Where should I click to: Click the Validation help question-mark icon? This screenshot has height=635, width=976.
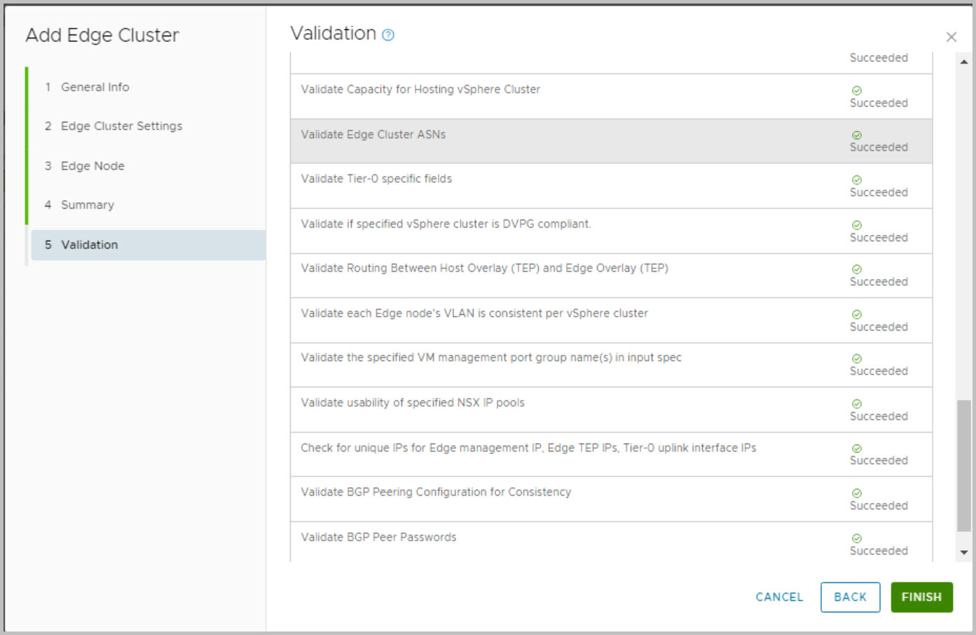[388, 35]
